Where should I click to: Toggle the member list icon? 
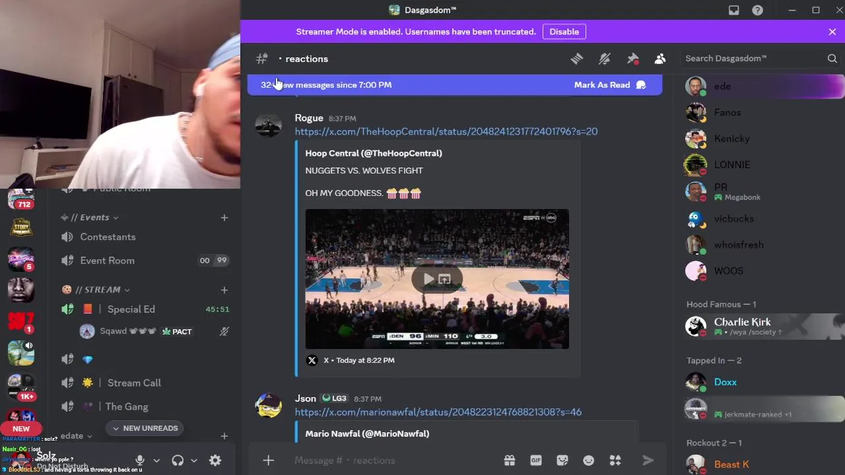(660, 59)
